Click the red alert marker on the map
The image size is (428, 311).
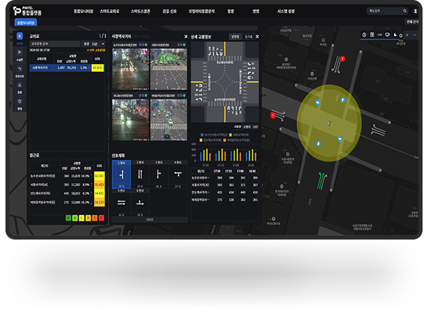point(342,59)
